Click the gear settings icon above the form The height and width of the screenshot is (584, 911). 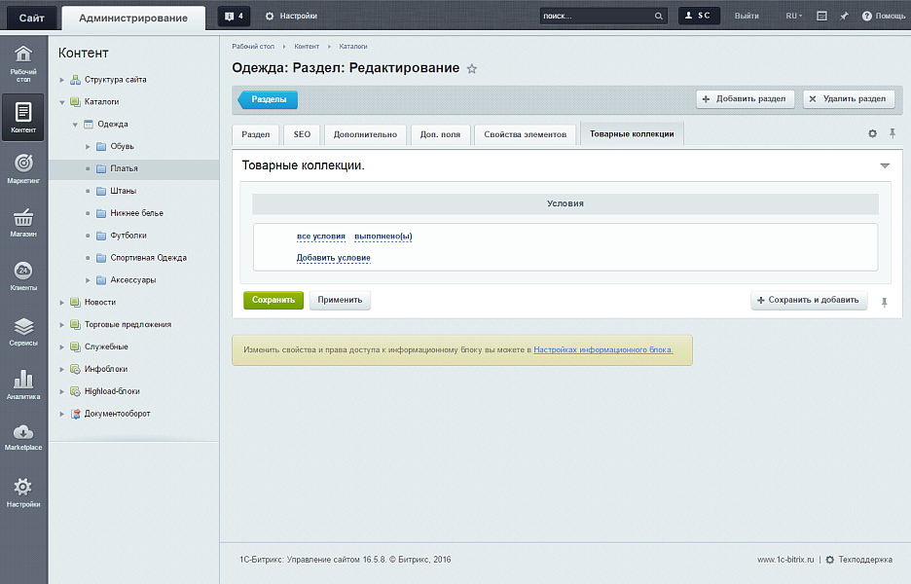point(872,133)
